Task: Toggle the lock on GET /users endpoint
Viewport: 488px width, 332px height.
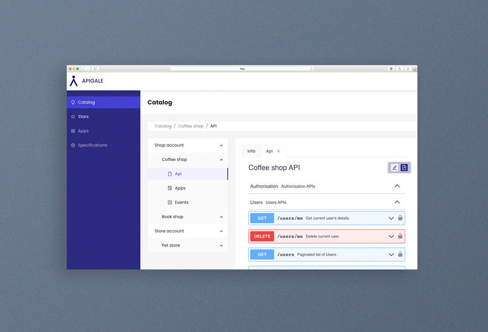Action: (400, 254)
